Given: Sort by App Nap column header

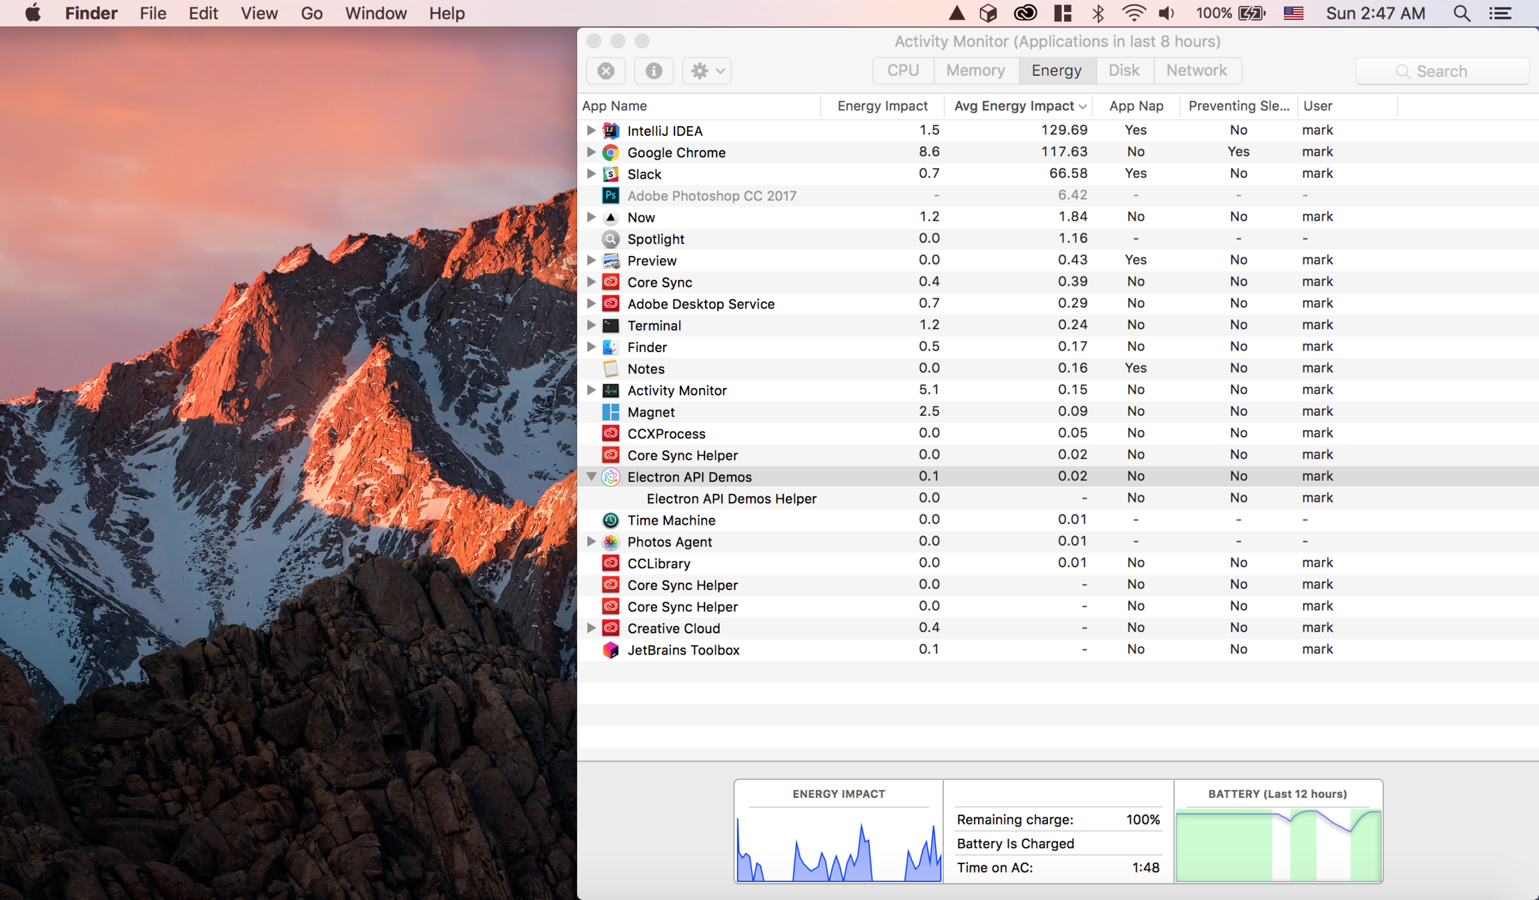Looking at the screenshot, I should point(1135,106).
